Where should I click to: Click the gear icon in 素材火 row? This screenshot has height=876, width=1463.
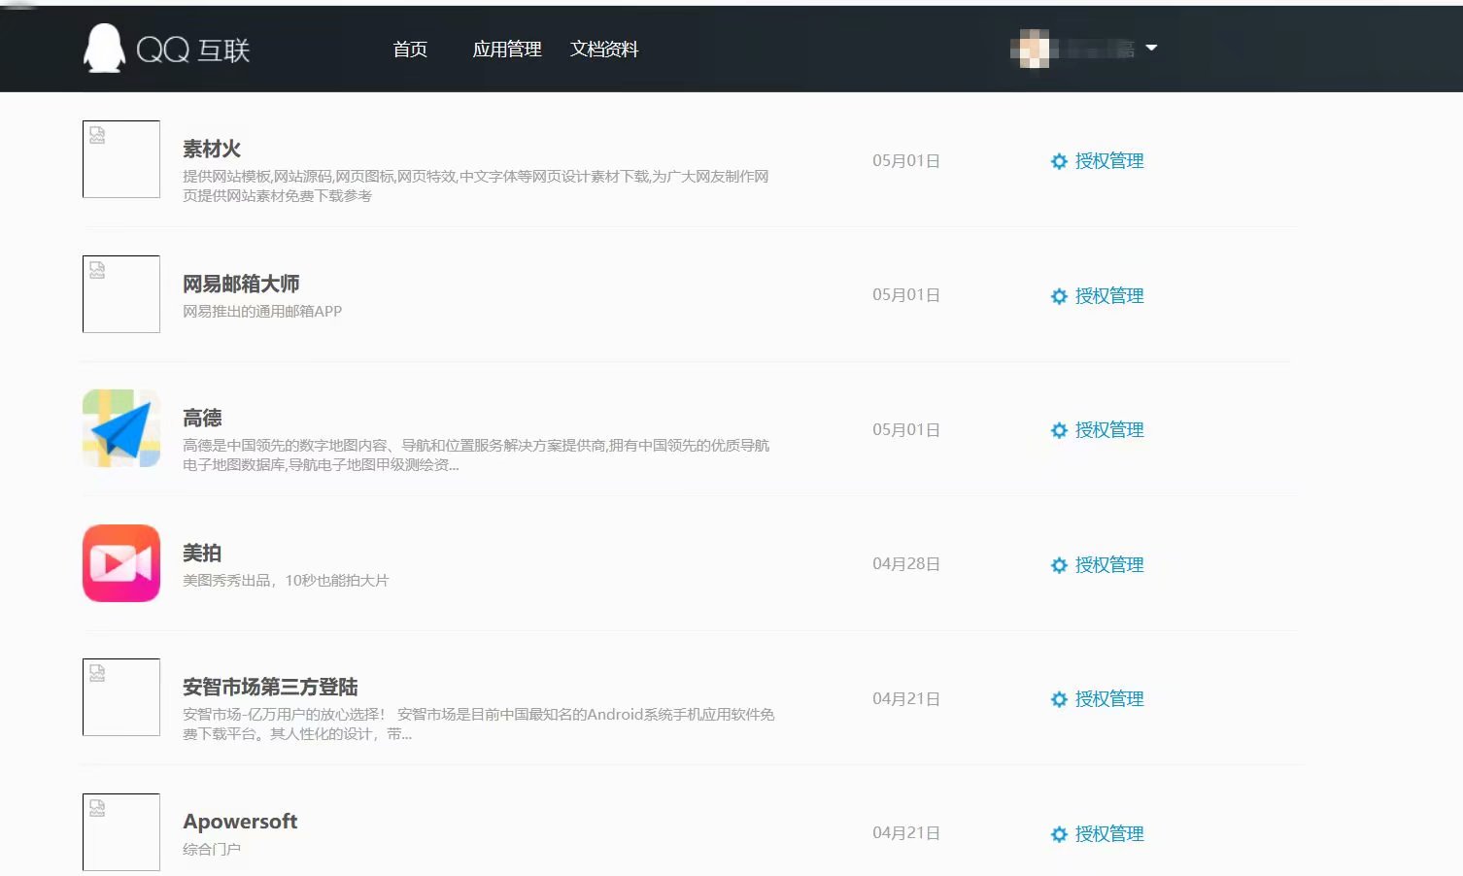pyautogui.click(x=1059, y=161)
